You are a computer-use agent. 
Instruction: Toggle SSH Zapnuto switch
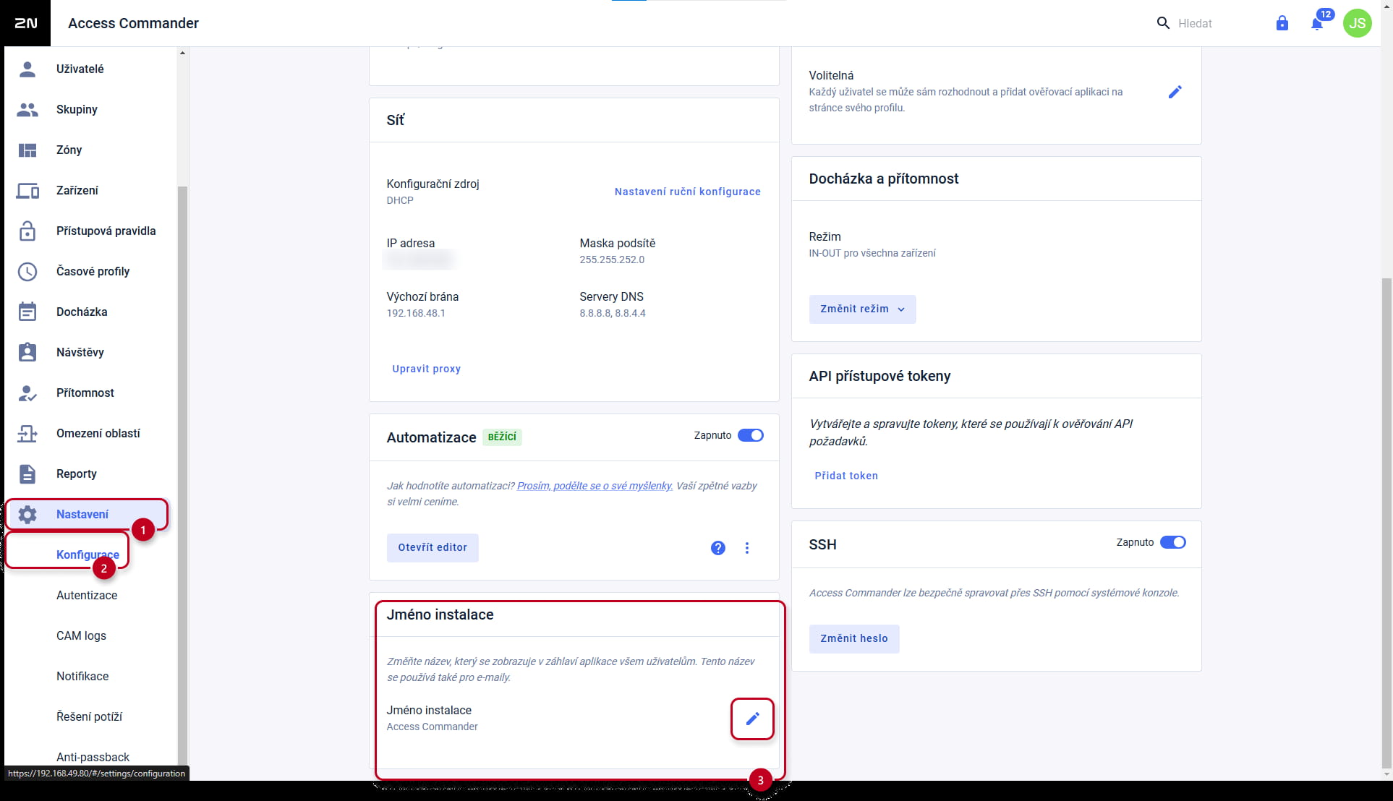[1173, 542]
